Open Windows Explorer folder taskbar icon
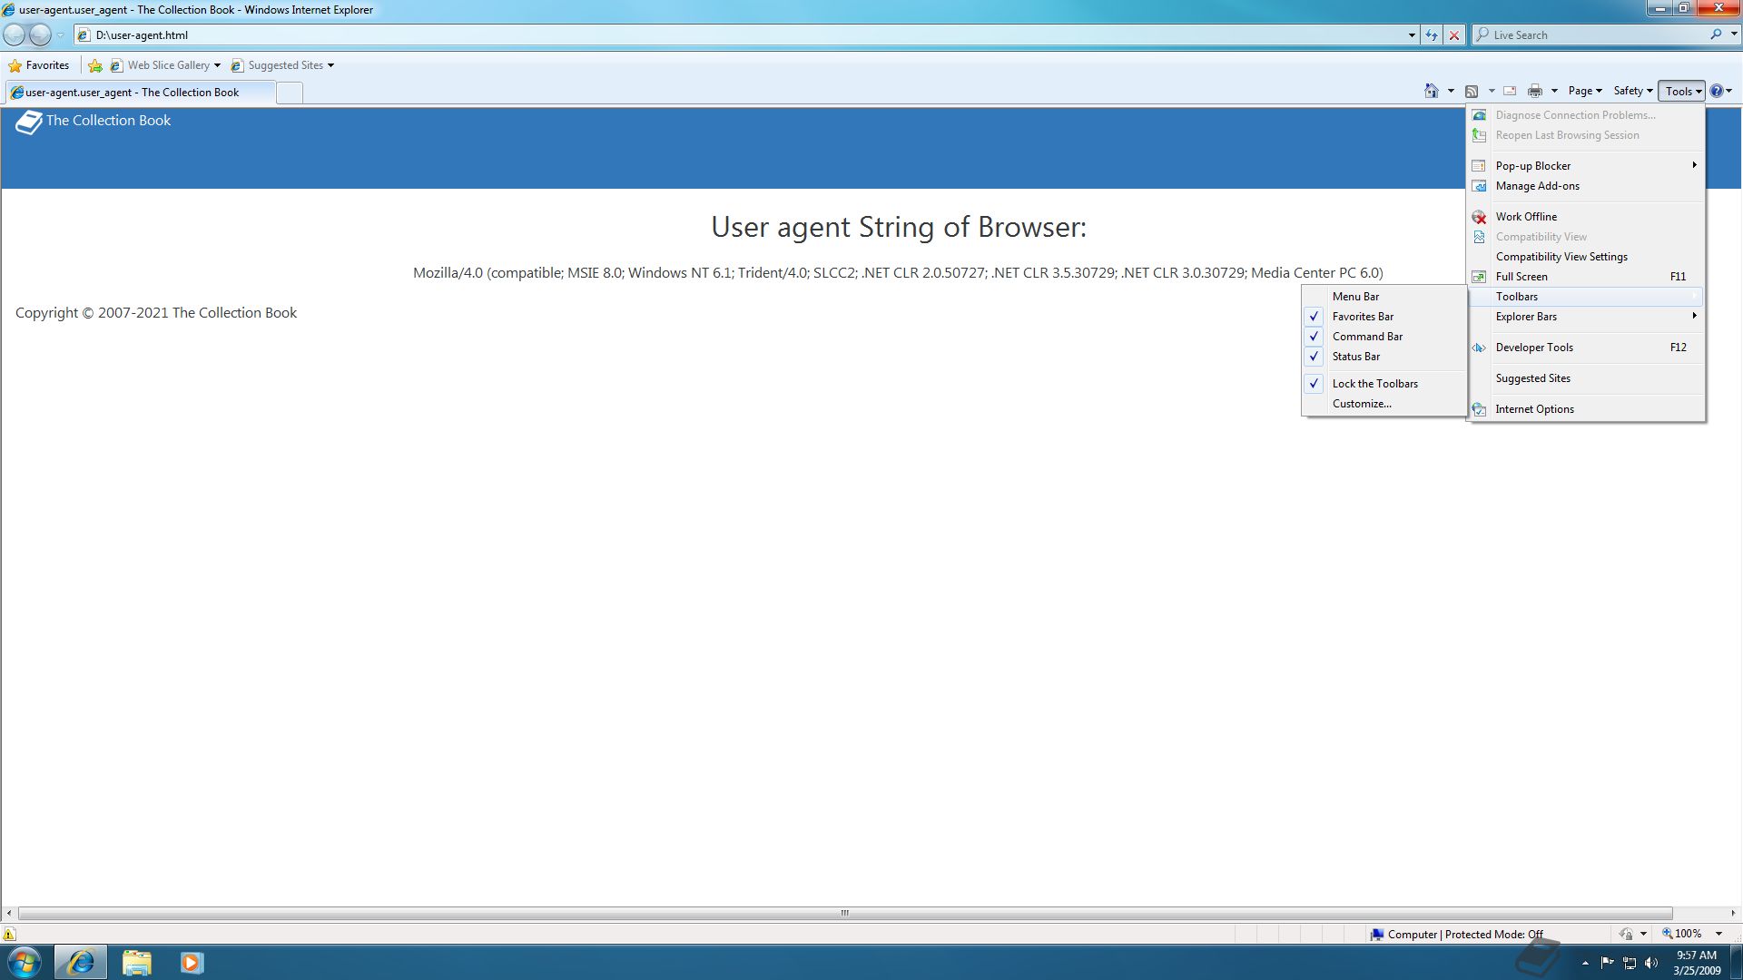The width and height of the screenshot is (1743, 980). pyautogui.click(x=136, y=962)
